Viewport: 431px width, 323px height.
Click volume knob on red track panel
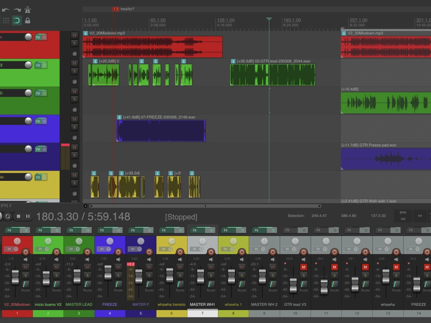coord(28,37)
